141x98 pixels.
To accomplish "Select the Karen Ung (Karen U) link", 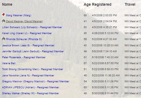I will coord(27,33).
